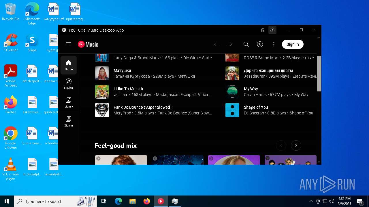Viewport: 369px width, 207px height.
Task: Open Firefox desktop shortcut
Action: 11,105
